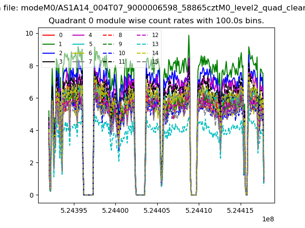Select the dashed black legend entry 11
The height and width of the screenshot is (228, 305).
tap(114, 62)
